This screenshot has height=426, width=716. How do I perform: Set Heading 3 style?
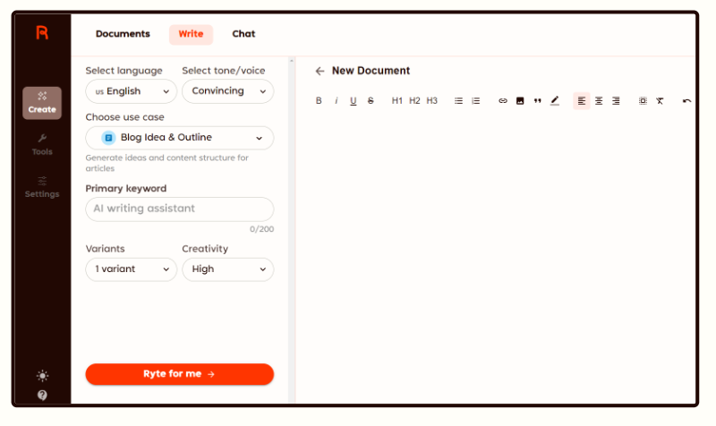pos(431,101)
